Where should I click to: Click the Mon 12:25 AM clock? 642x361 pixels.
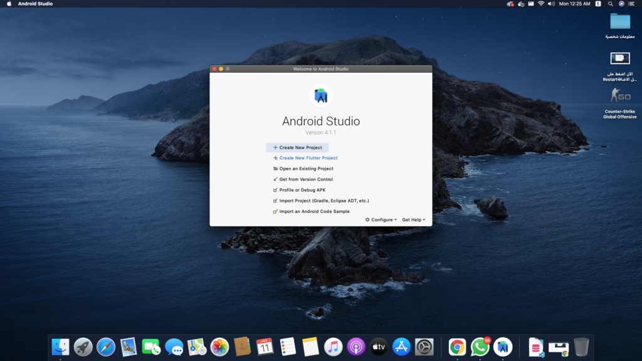574,4
